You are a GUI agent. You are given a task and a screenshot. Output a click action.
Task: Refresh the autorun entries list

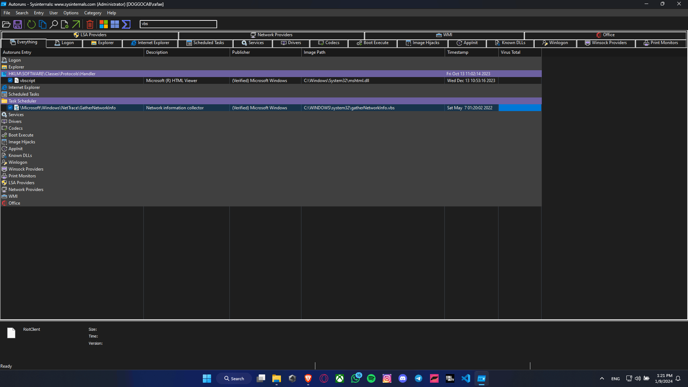point(31,24)
